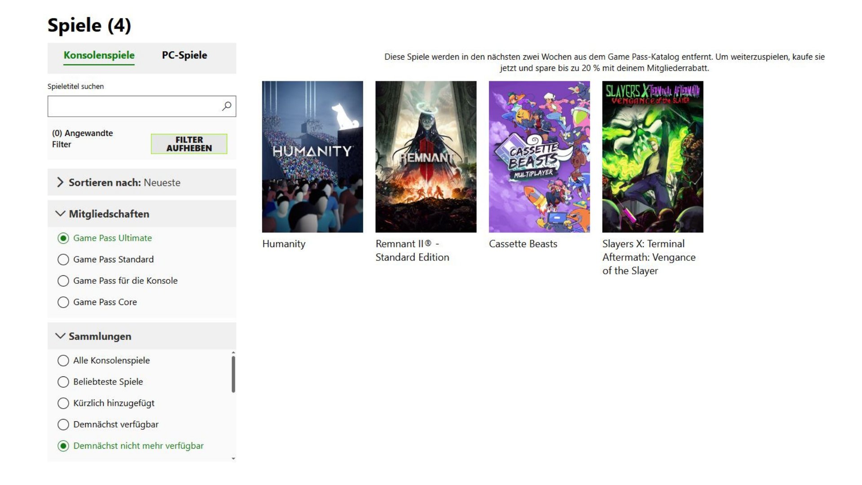Collapse the Mitgliedschaften section chevron

tap(60, 214)
